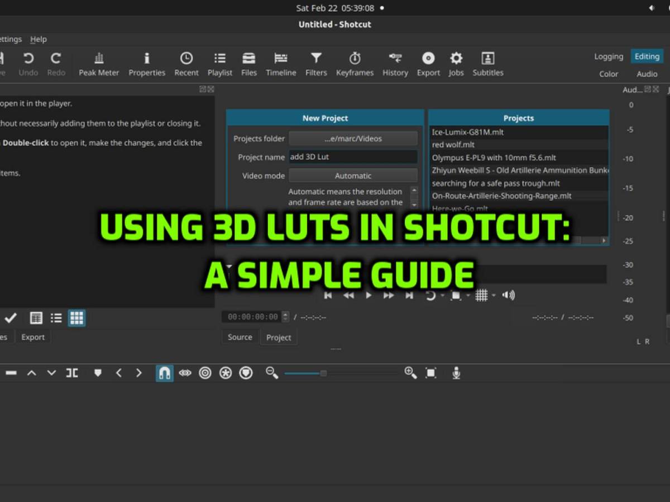Viewport: 670px width, 502px height.
Task: Click the Redo toolbar icon
Action: pyautogui.click(x=56, y=64)
